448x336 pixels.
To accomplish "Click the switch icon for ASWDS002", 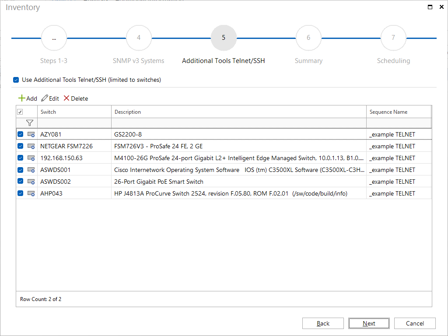I will (x=31, y=182).
